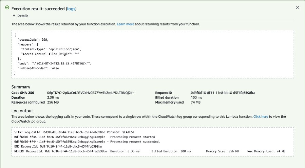
Task: Click the SHA-256 hash value
Action: [x=91, y=93]
